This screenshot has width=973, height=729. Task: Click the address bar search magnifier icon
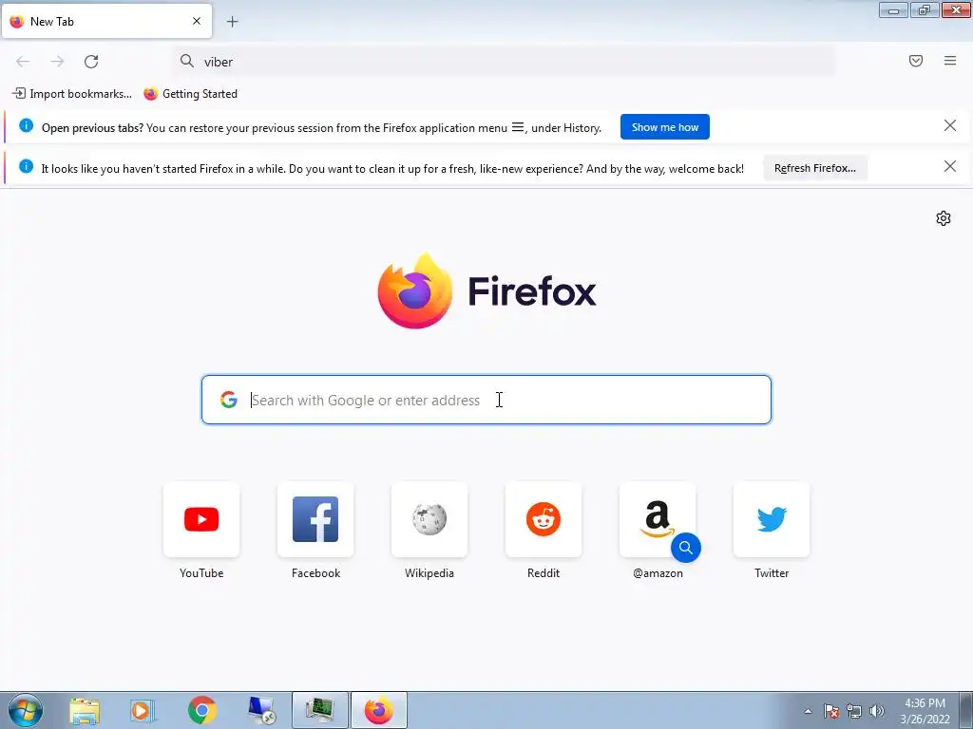point(187,61)
